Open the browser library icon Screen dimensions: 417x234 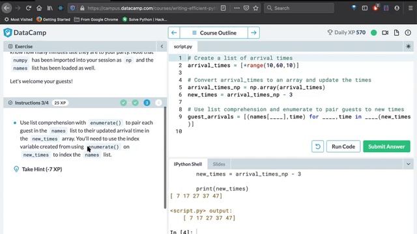pyautogui.click(x=50, y=8)
